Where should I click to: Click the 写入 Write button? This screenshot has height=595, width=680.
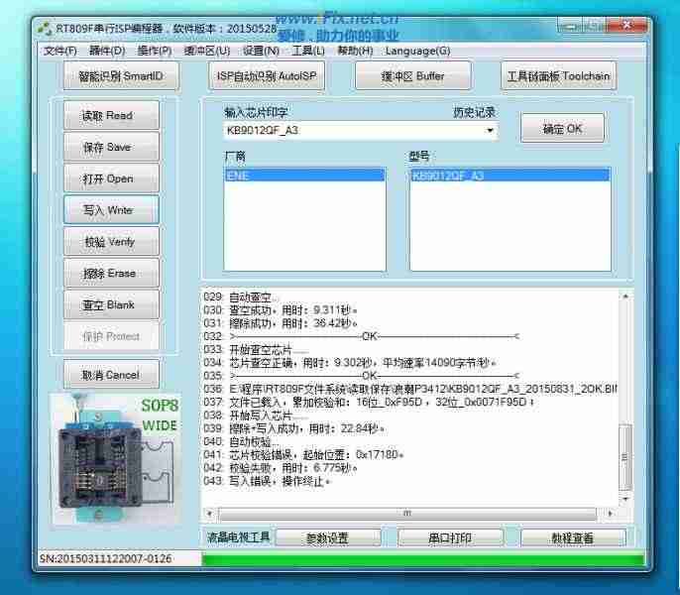pos(111,210)
